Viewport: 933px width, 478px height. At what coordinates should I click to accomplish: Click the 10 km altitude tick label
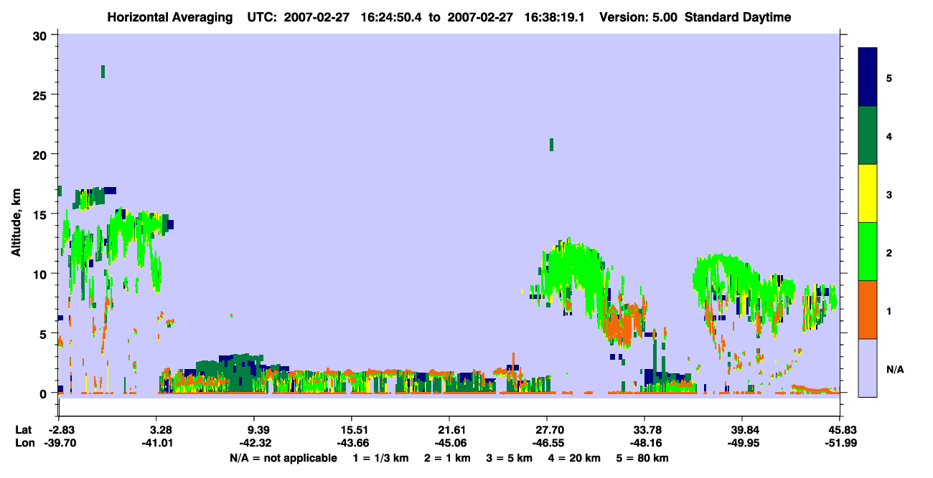[41, 274]
